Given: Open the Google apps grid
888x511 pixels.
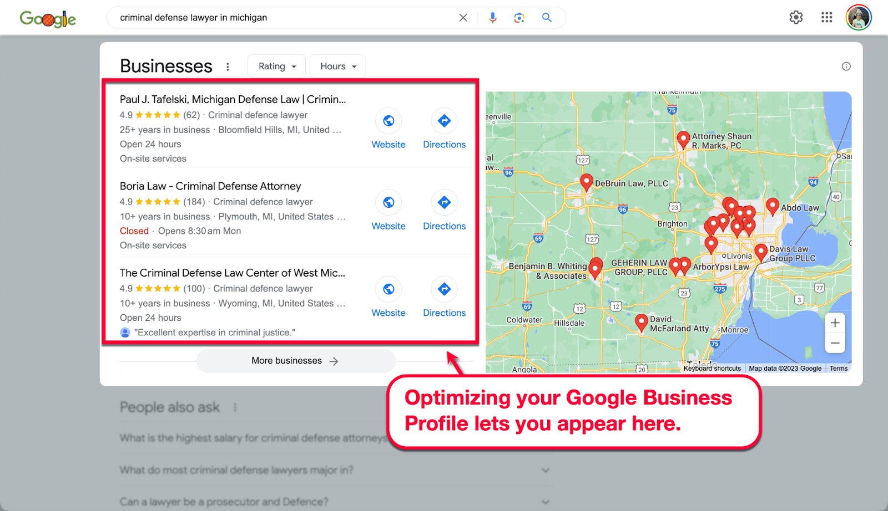Looking at the screenshot, I should 826,18.
